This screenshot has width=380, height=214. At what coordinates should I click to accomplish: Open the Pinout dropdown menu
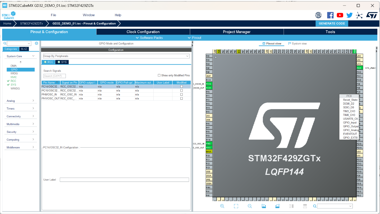point(194,38)
